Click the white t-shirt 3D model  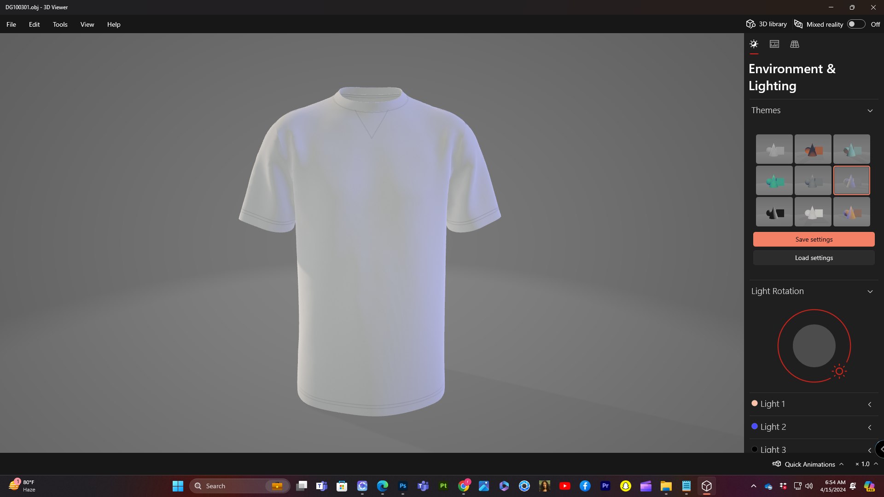click(x=370, y=251)
